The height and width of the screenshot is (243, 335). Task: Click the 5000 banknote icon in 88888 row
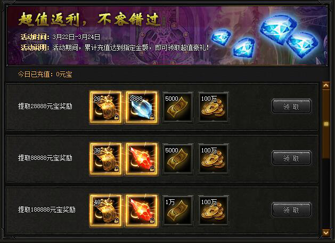click(x=177, y=159)
